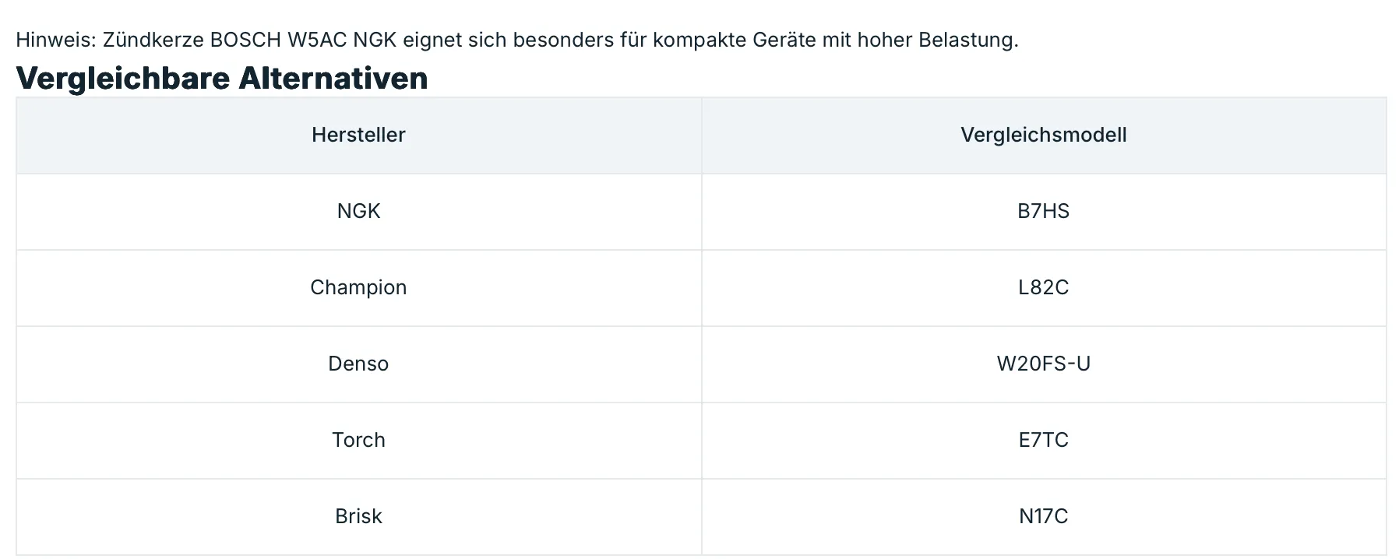The image size is (1399, 559).
Task: Click the Hersteller column header
Action: (x=358, y=135)
